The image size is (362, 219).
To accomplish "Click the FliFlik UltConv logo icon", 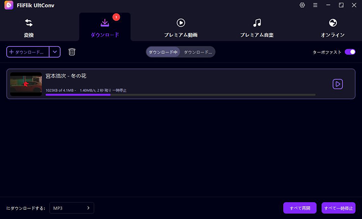I will pos(9,5).
